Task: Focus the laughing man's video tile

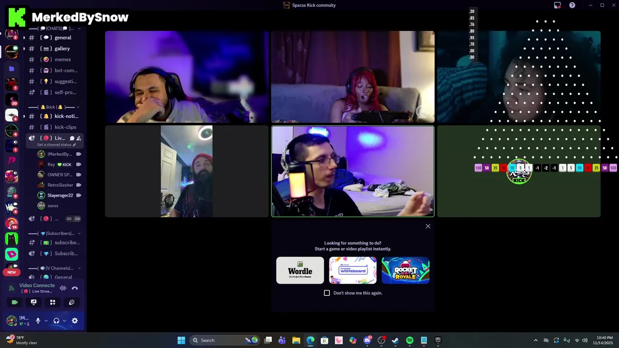Action: [x=187, y=77]
